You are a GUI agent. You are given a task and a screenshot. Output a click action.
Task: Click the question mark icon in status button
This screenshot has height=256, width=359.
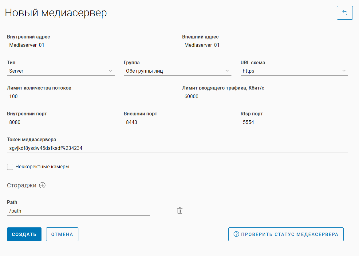[x=236, y=234]
